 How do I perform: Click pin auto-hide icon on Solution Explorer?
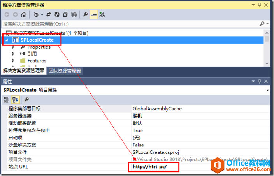click(x=260, y=5)
